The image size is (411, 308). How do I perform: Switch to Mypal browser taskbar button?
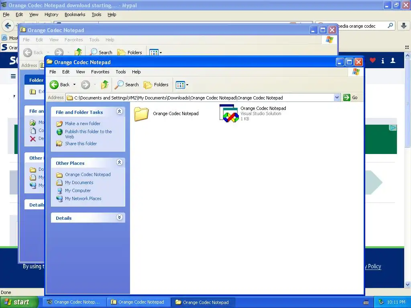pos(74,302)
